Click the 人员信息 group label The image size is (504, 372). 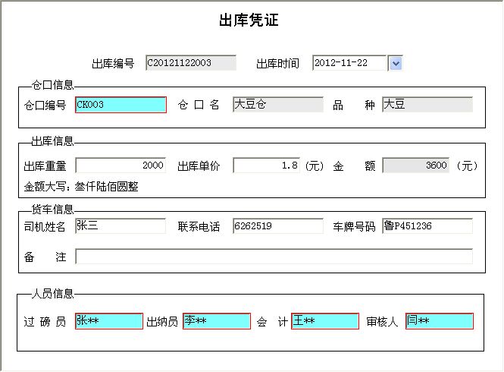click(x=52, y=294)
